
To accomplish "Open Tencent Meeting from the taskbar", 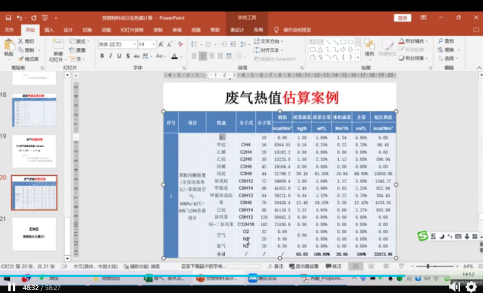I will point(259,278).
